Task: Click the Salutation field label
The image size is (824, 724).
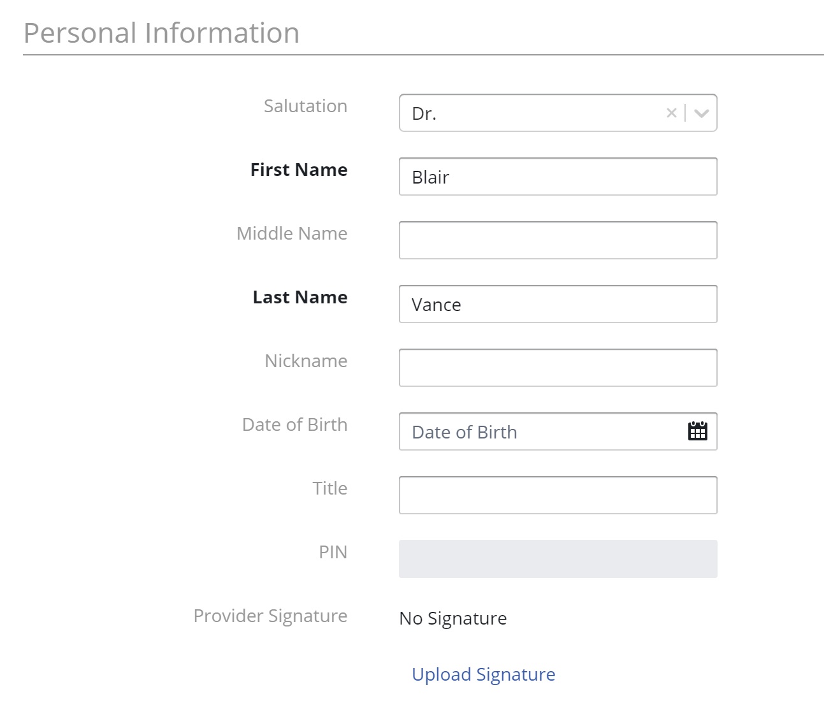Action: [x=305, y=106]
